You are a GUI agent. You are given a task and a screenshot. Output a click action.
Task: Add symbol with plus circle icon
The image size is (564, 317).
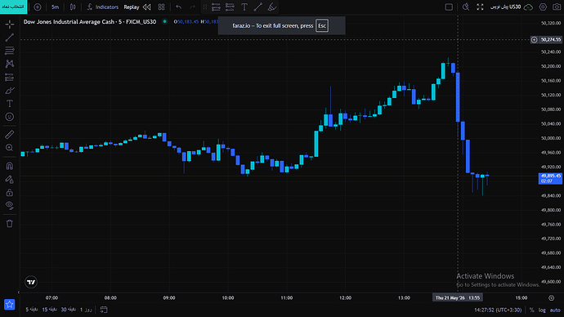coord(38,7)
